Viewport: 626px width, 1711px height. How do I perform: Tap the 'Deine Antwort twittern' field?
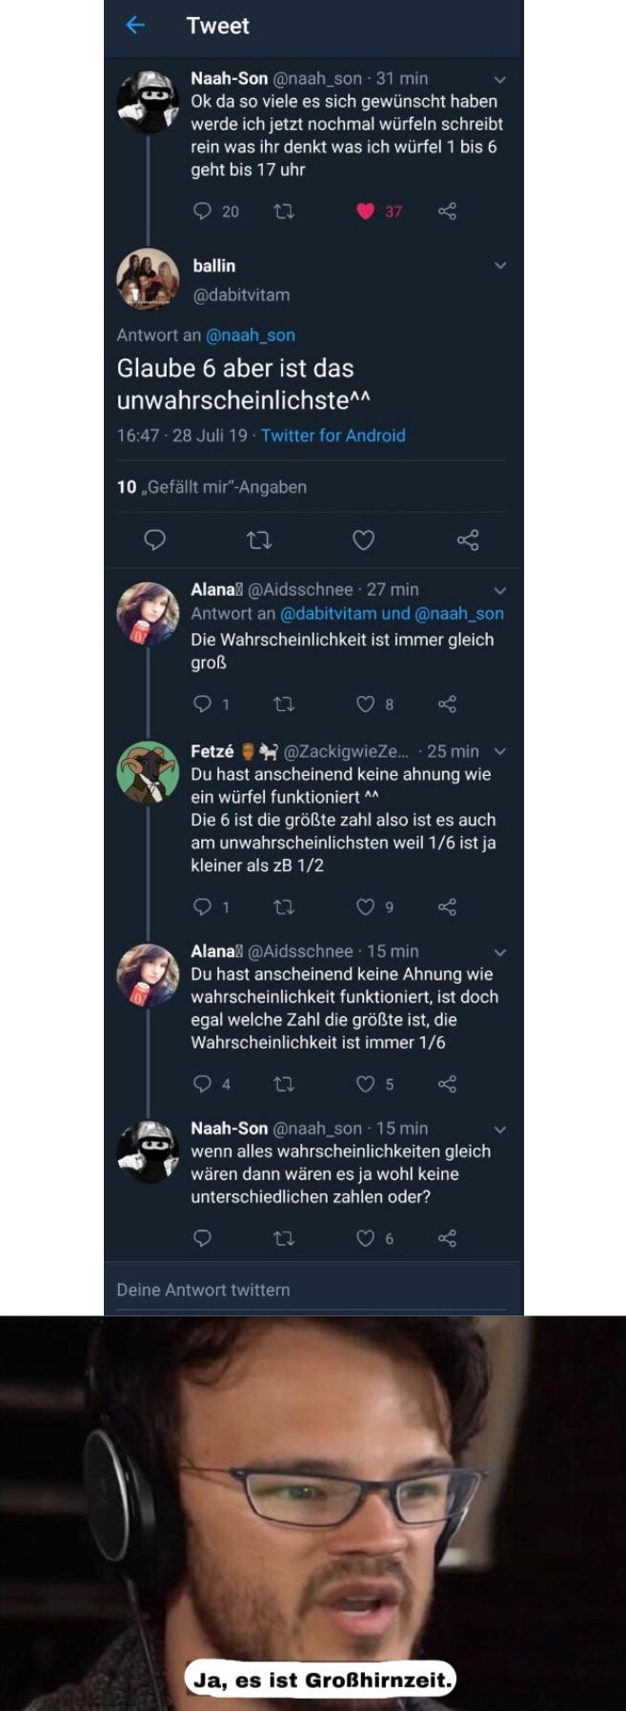(x=204, y=1290)
